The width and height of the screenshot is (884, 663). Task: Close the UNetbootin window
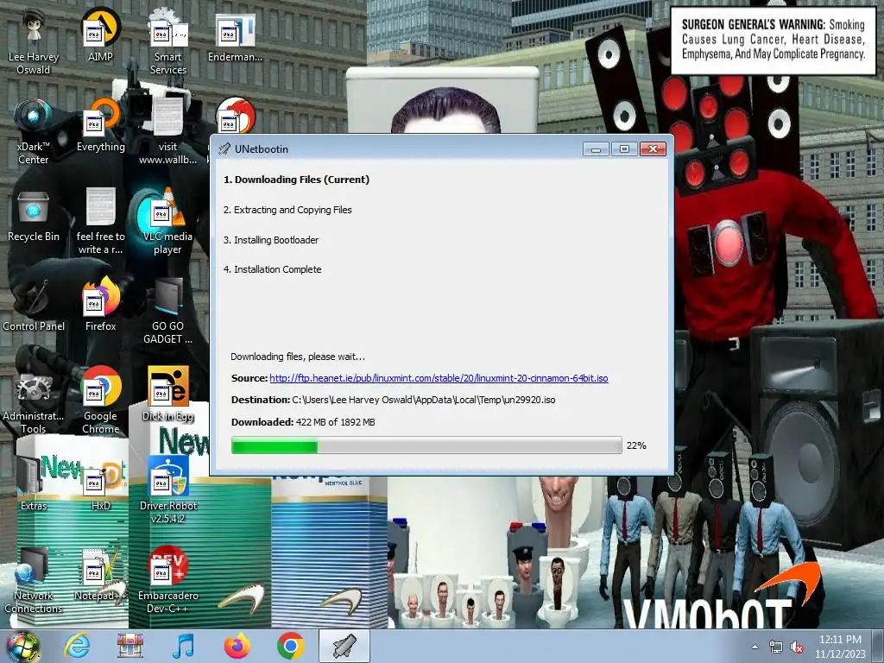coord(653,148)
